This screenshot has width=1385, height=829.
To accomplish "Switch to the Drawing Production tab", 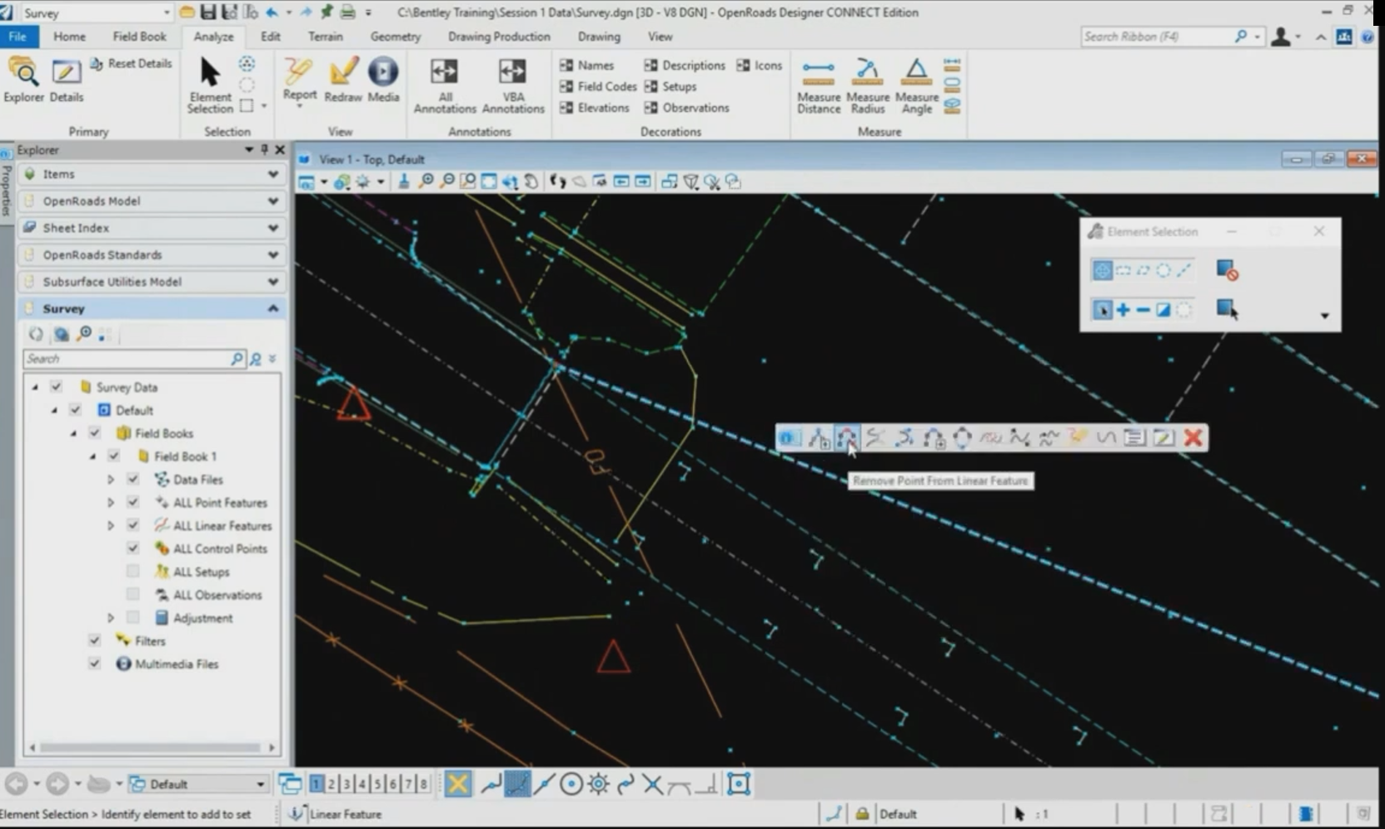I will click(x=499, y=37).
